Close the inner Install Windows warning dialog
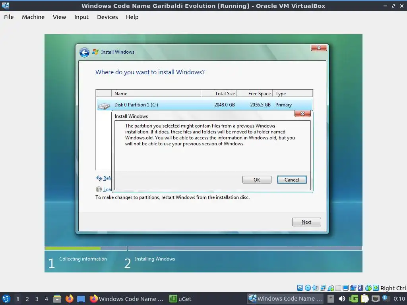 [x=302, y=114]
